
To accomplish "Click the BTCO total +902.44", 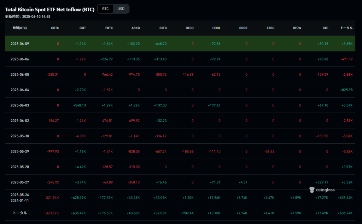I will 187,213.
